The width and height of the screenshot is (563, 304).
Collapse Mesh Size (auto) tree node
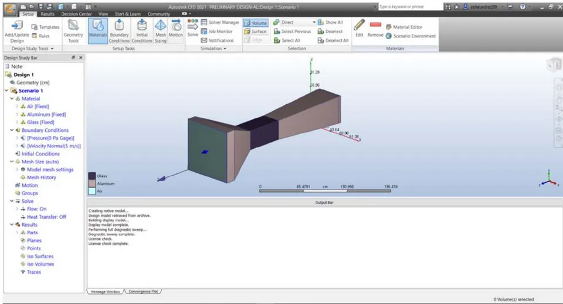[12, 162]
